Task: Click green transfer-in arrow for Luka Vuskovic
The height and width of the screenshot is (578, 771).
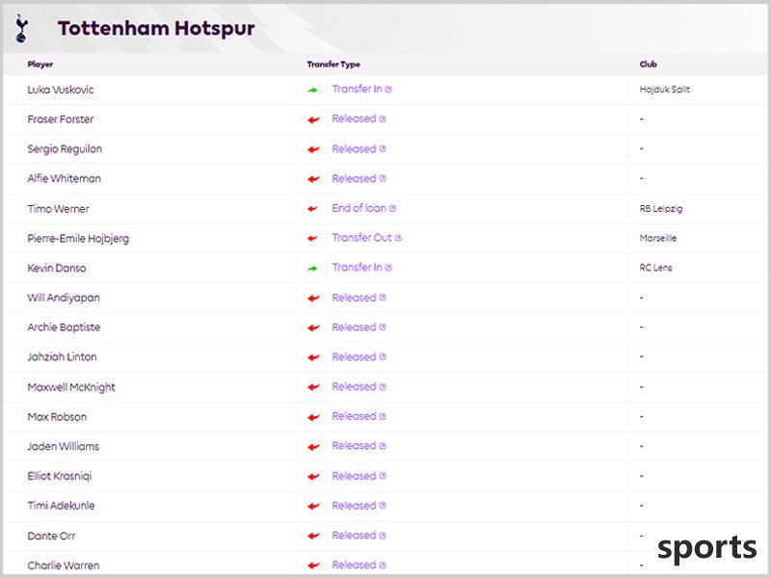Action: tap(312, 90)
